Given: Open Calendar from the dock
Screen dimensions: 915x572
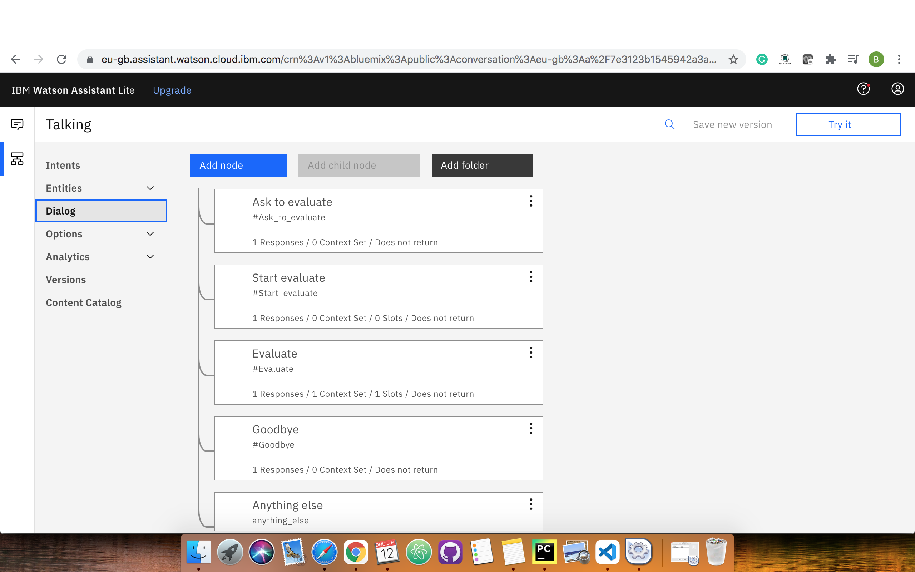Looking at the screenshot, I should pos(387,552).
